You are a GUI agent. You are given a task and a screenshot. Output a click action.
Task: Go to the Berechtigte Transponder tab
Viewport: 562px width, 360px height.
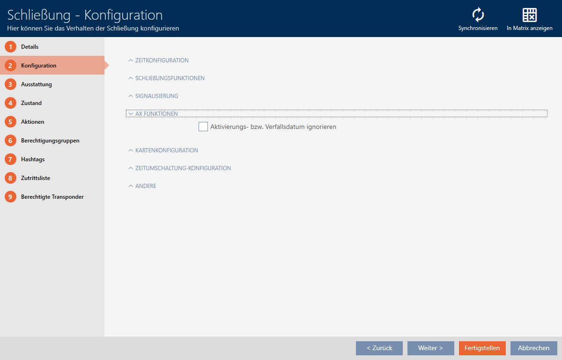click(52, 197)
